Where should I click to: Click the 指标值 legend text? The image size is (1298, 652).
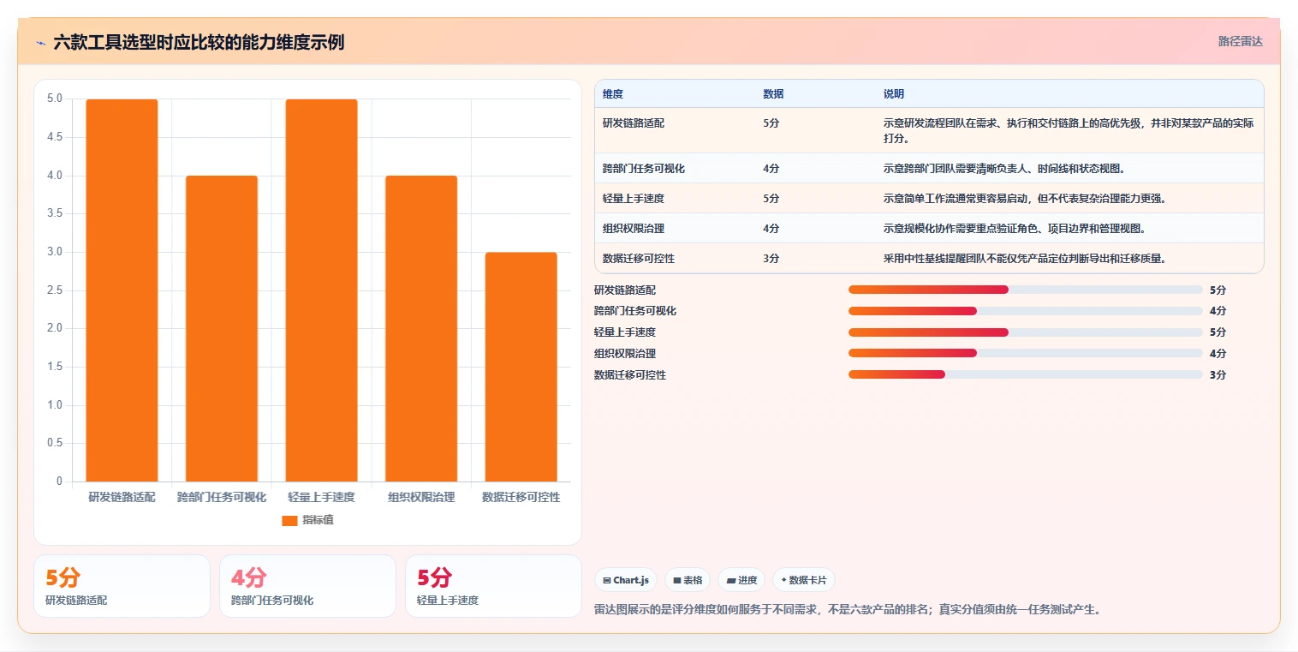click(x=318, y=520)
